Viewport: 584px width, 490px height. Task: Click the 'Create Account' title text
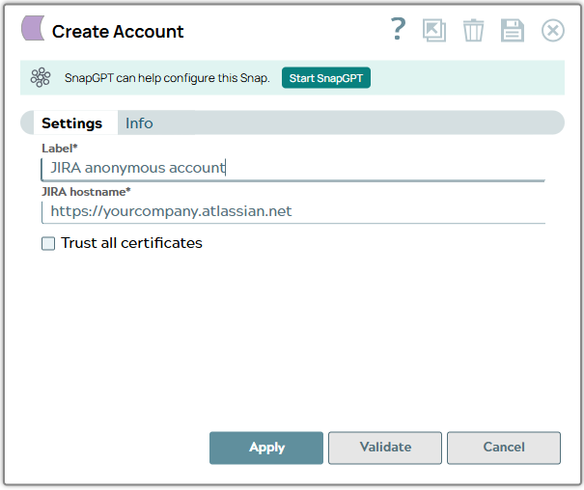(118, 31)
